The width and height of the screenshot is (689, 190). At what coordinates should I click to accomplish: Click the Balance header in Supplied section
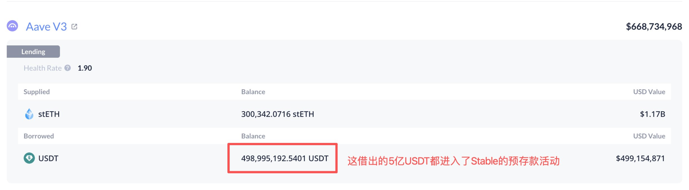pos(253,92)
